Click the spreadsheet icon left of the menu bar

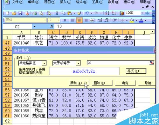tap(7, 2)
